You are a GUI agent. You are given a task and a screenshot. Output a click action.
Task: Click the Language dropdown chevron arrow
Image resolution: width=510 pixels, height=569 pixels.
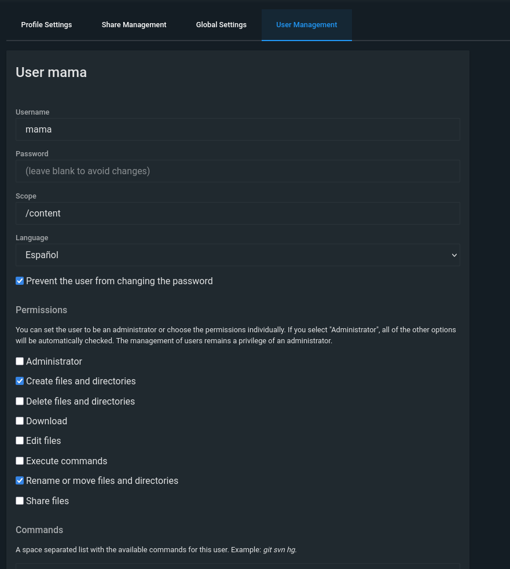pyautogui.click(x=454, y=255)
